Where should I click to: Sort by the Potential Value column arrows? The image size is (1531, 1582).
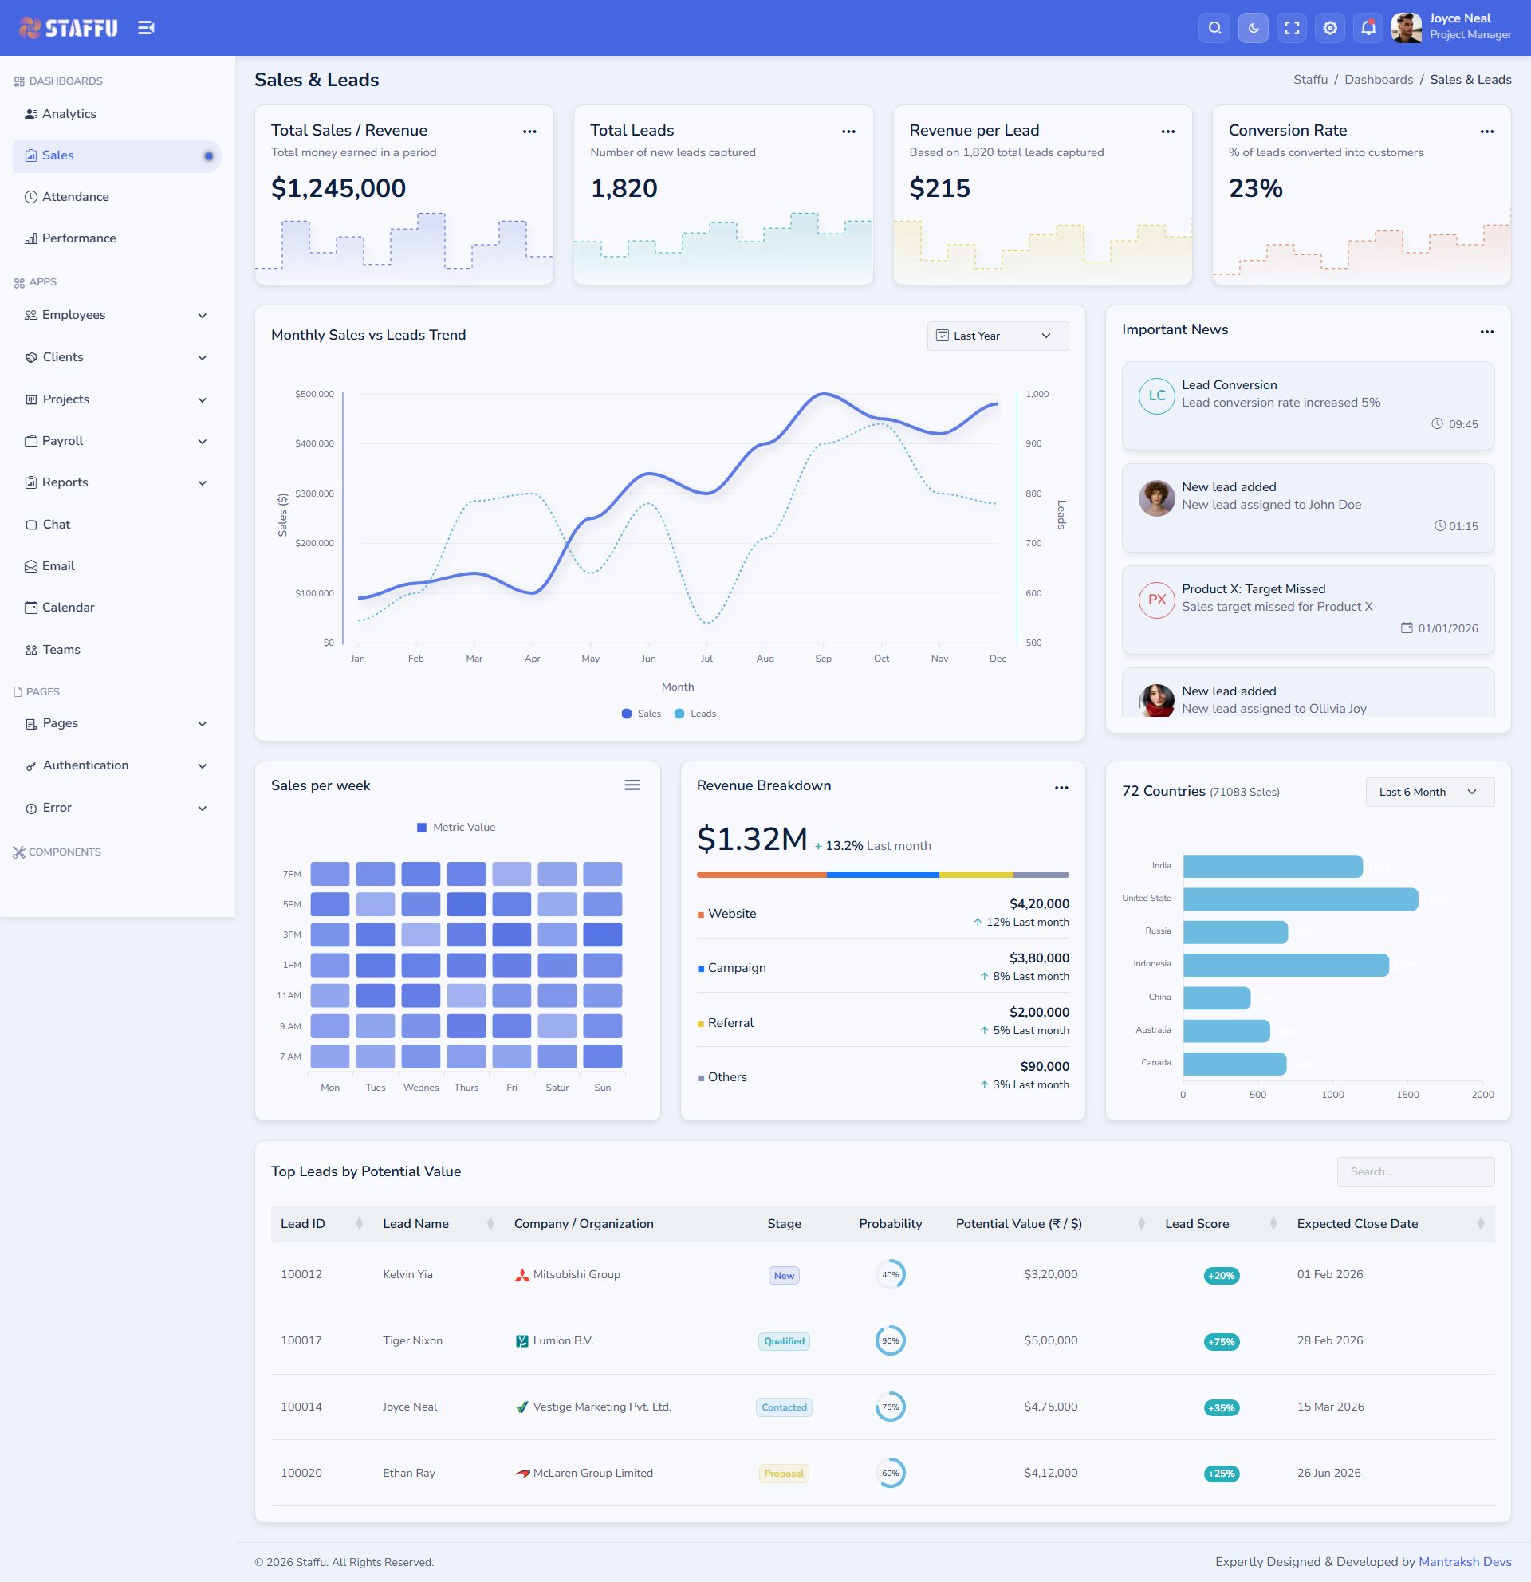click(x=1140, y=1224)
